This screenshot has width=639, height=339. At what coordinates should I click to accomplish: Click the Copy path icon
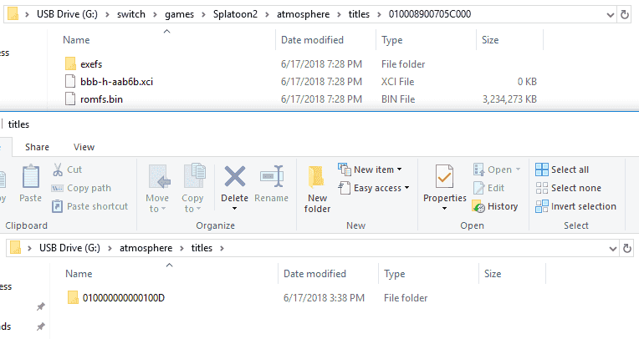[x=57, y=188]
